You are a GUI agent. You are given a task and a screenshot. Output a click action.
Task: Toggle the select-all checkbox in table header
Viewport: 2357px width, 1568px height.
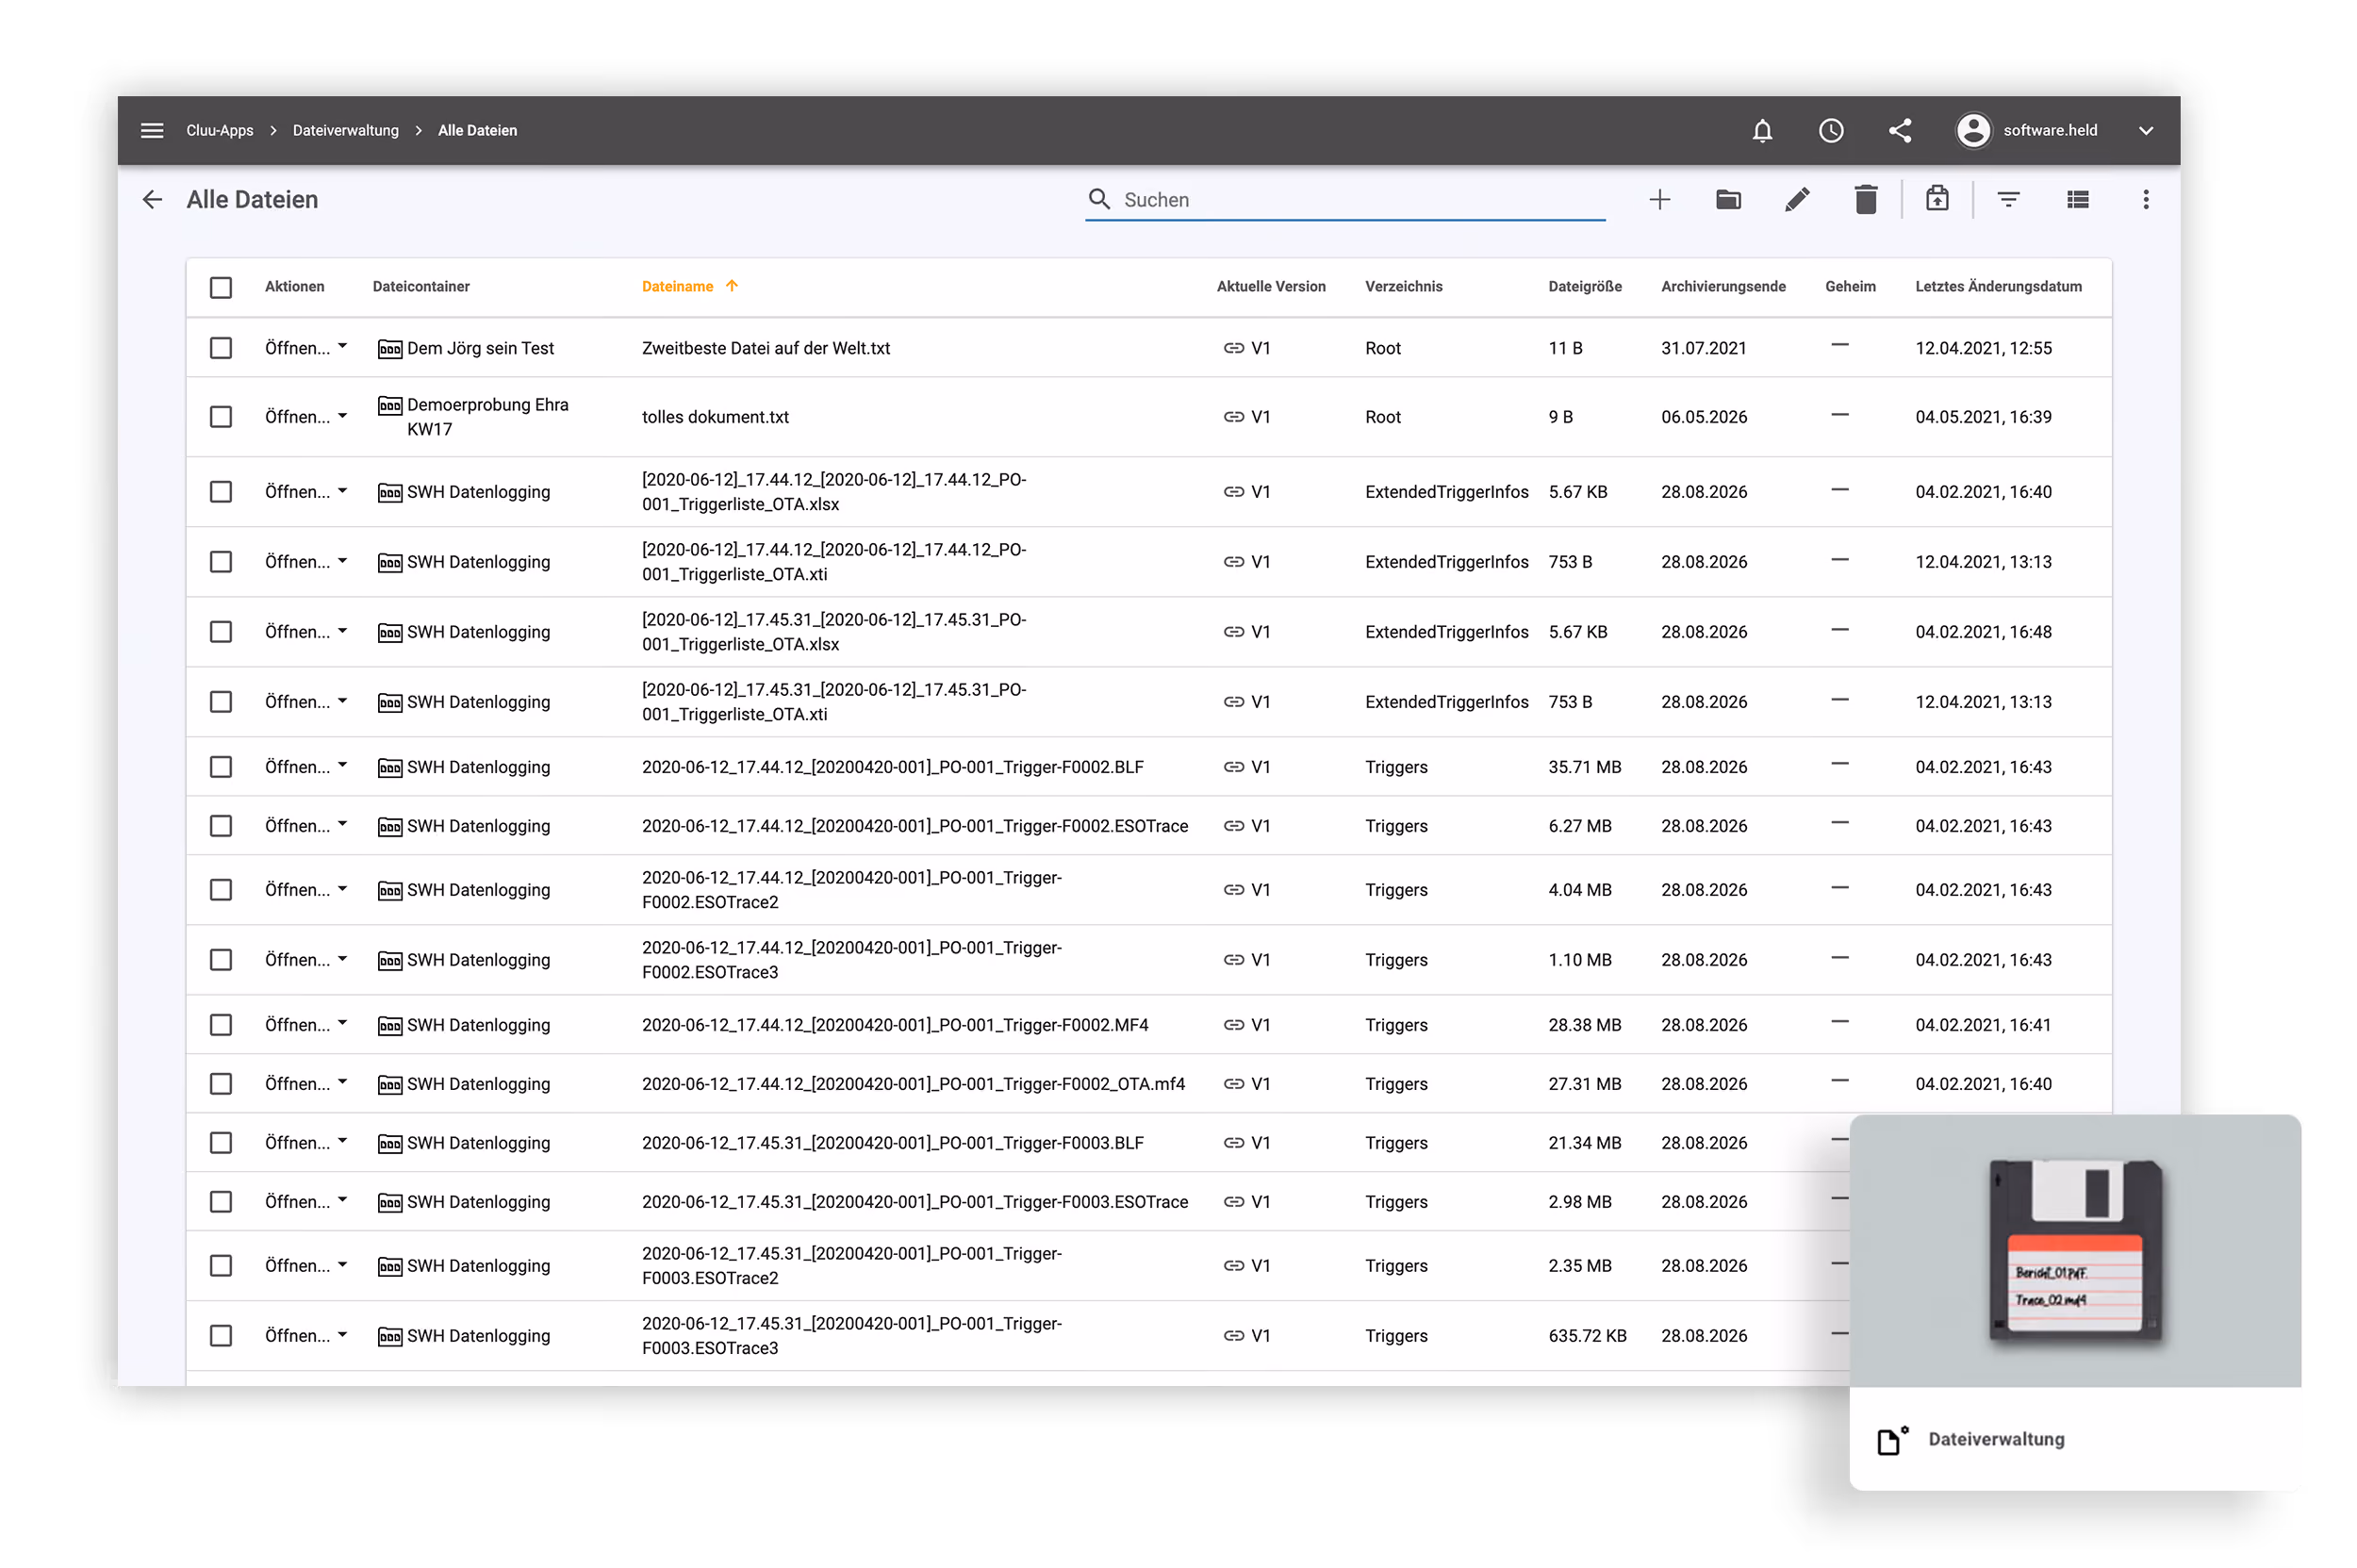221,288
